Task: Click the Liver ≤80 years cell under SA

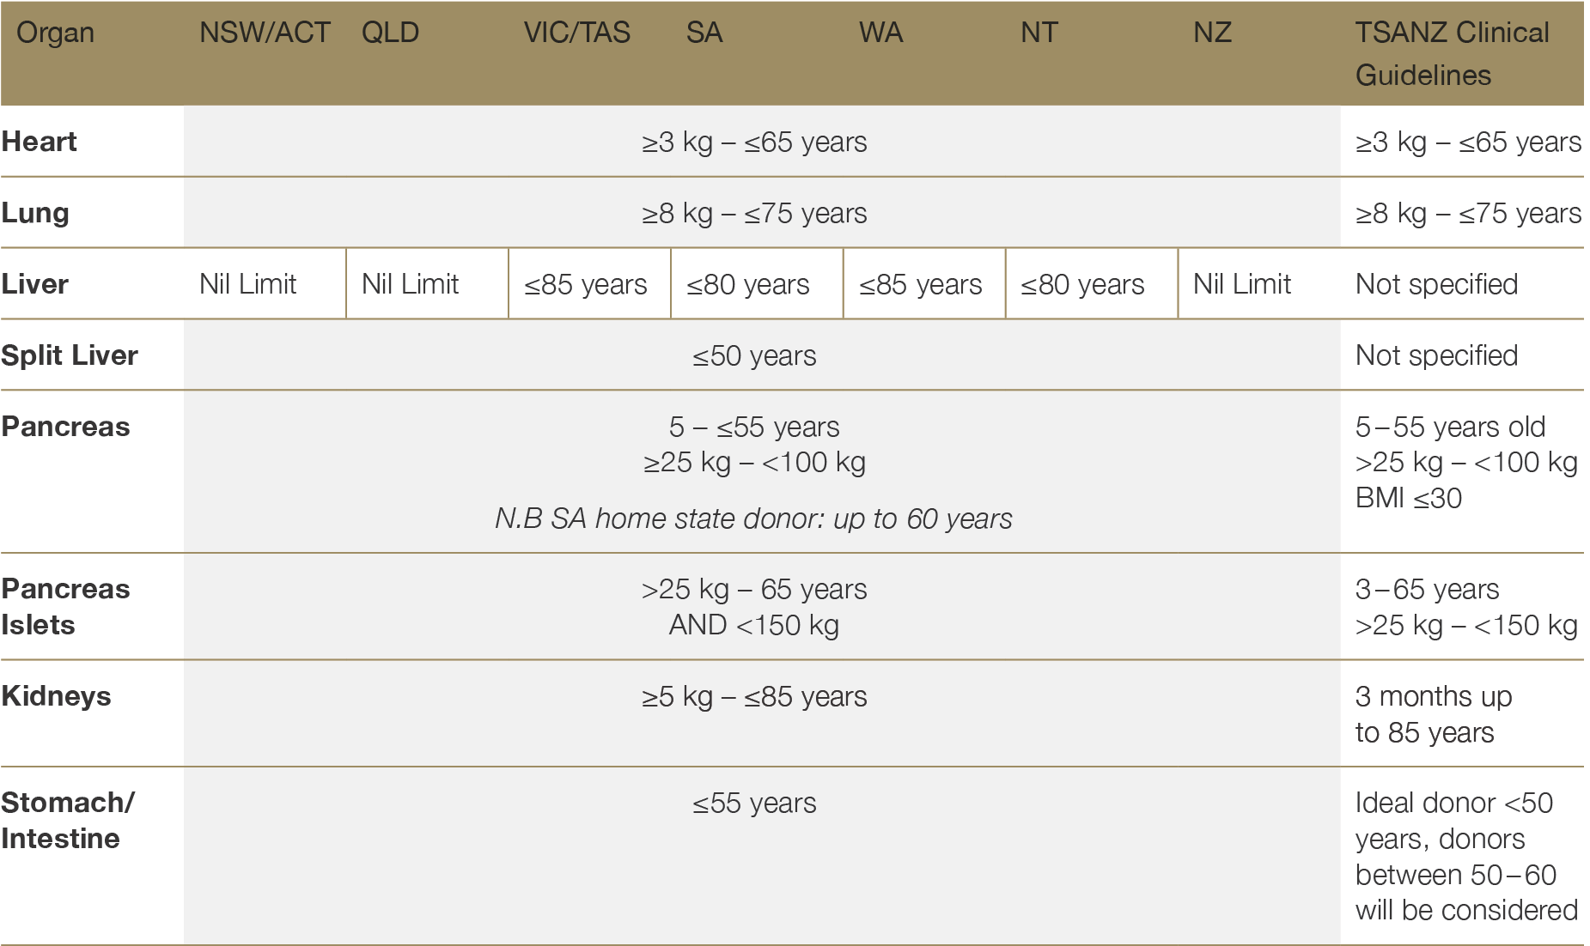Action: click(x=747, y=284)
